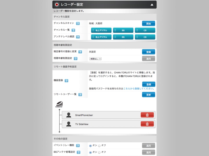Open the こちら registration password link
Viewport: 209px width, 156px height.
(127, 89)
